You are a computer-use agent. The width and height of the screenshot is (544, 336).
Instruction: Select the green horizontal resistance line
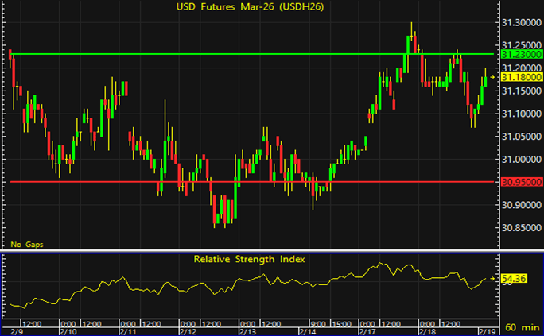tap(239, 54)
